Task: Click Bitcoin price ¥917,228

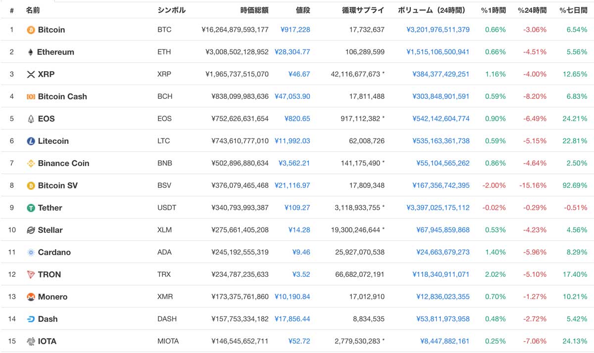Action: tap(295, 30)
